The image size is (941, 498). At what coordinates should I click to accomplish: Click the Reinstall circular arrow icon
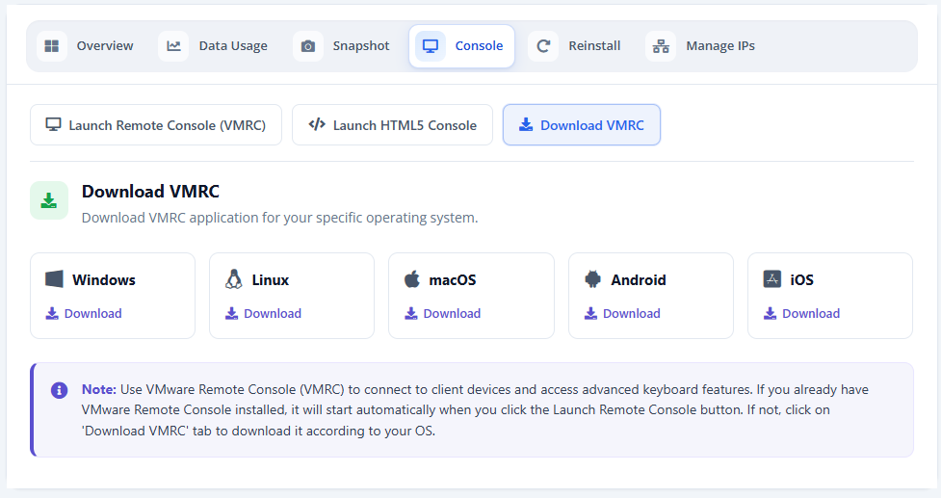coord(543,46)
